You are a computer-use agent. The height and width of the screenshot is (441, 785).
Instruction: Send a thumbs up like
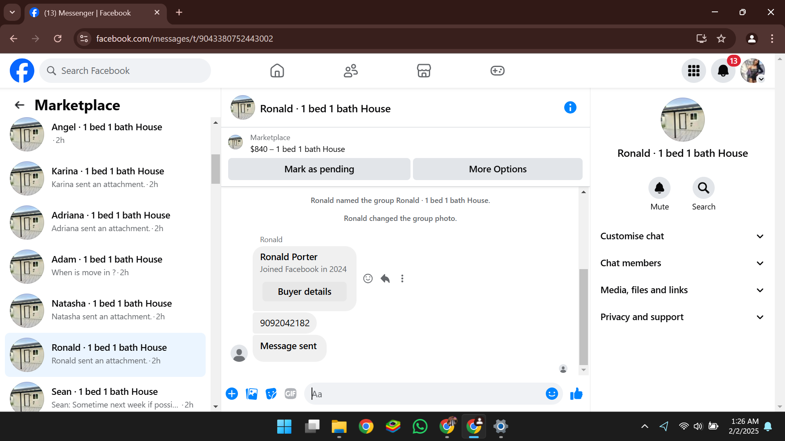[576, 394]
